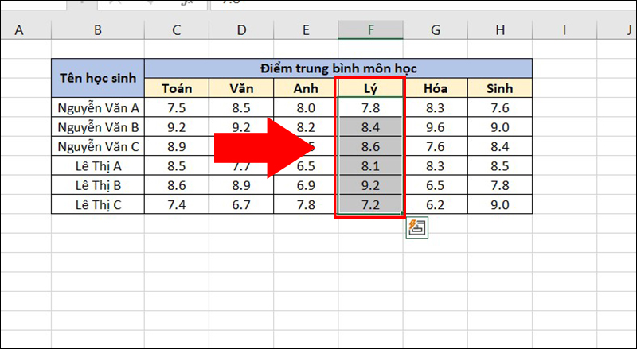Select the 'Anh' subject header cell
This screenshot has height=349, width=637.
pos(306,87)
